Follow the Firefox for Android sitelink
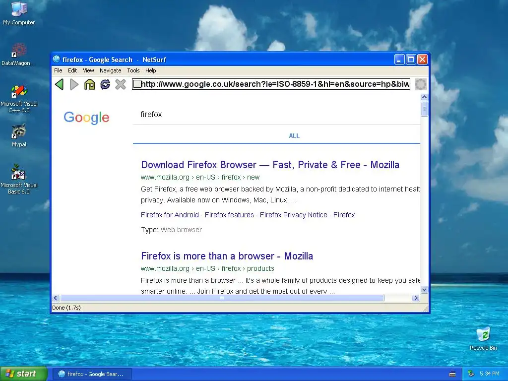The height and width of the screenshot is (381, 508). 170,215
